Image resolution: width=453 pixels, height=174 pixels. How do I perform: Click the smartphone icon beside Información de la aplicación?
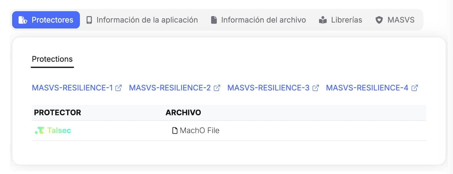[x=89, y=20]
